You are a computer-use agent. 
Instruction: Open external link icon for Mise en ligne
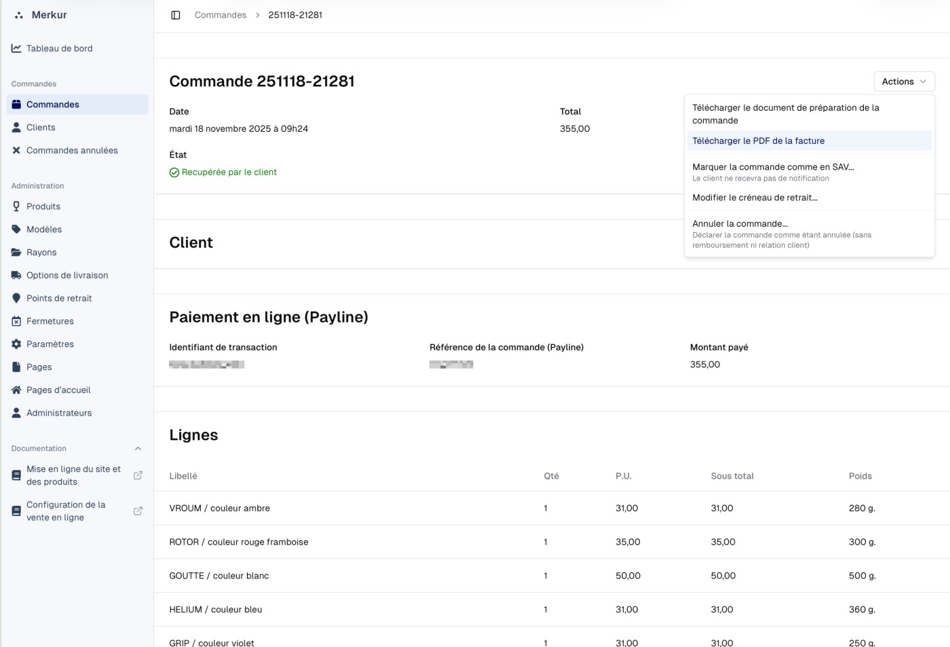click(138, 475)
